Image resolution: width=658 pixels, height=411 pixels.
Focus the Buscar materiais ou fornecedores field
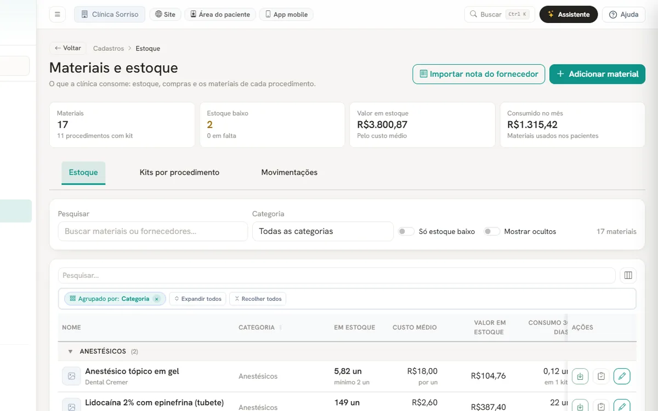(153, 231)
